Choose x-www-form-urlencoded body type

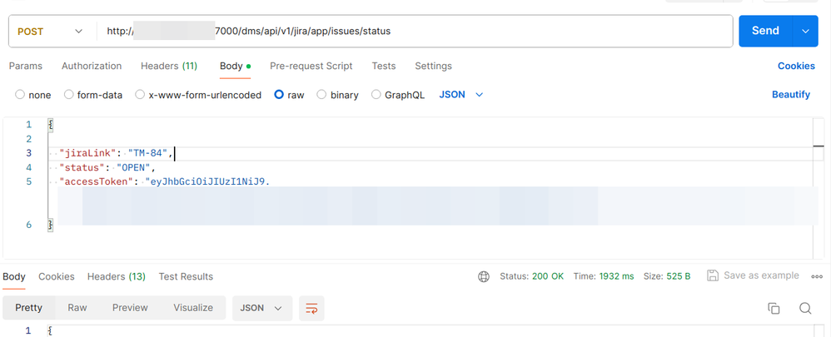point(198,96)
